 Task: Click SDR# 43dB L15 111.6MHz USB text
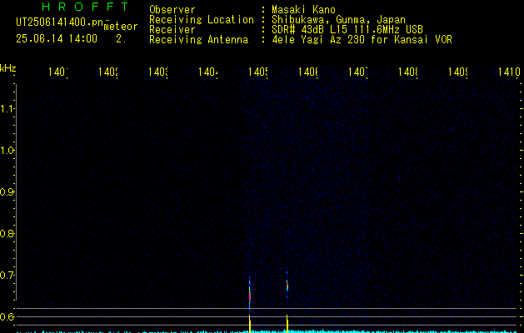click(x=347, y=30)
